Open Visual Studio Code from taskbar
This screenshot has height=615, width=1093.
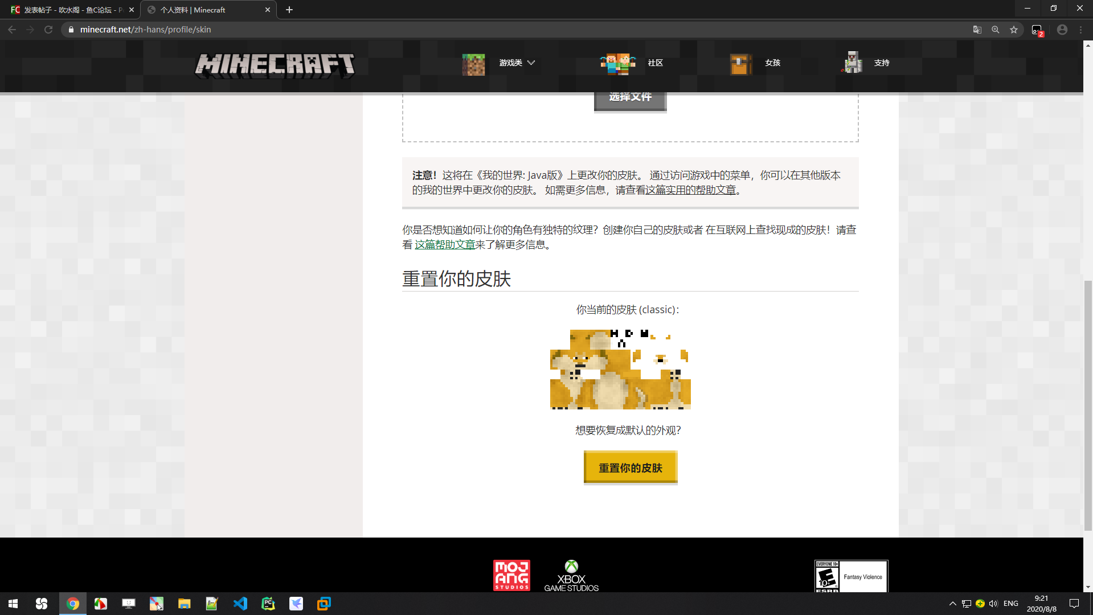tap(240, 604)
